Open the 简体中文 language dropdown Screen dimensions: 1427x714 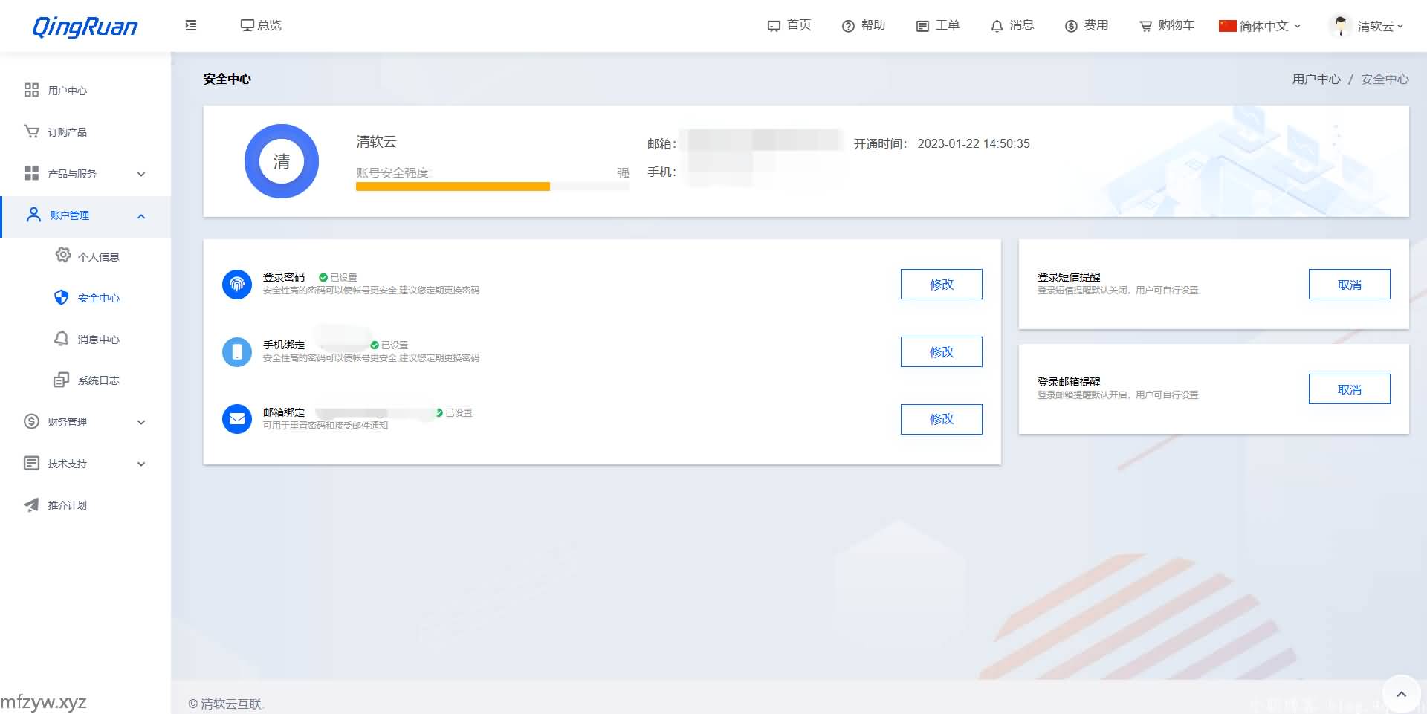click(x=1260, y=26)
